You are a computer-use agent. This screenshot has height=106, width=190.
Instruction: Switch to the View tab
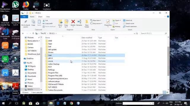click(48, 17)
